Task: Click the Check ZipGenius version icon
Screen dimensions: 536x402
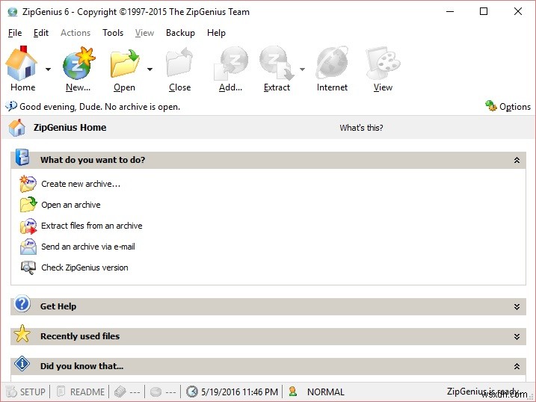Action: click(28, 268)
